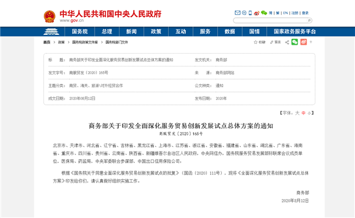Click the star 收藏 favorite icon
Image resolution: width=355 pixels, height=218 pixels.
(256, 42)
